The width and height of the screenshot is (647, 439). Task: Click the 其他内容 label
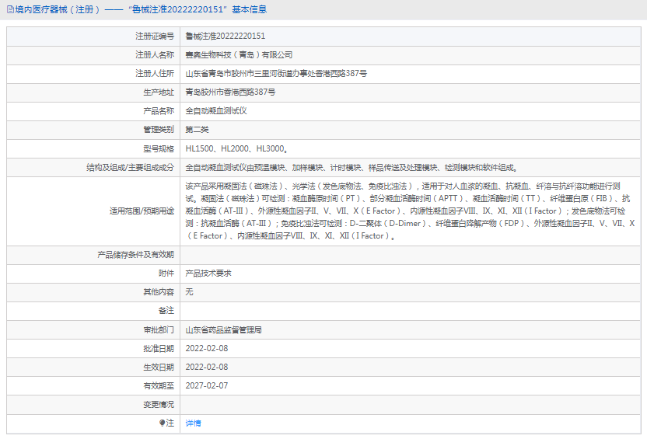point(159,292)
